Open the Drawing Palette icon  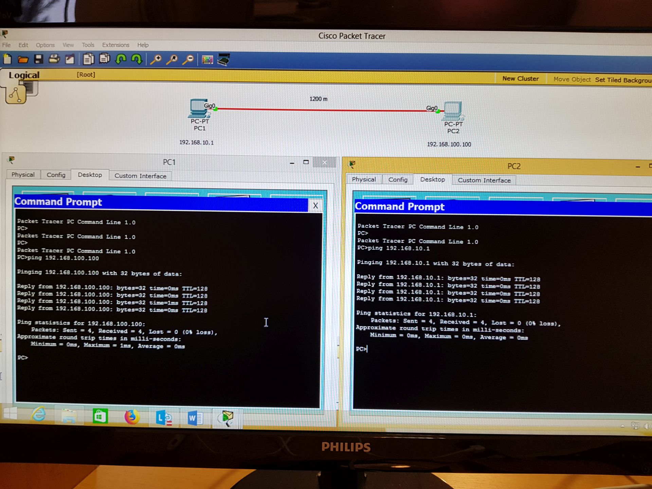point(207,60)
